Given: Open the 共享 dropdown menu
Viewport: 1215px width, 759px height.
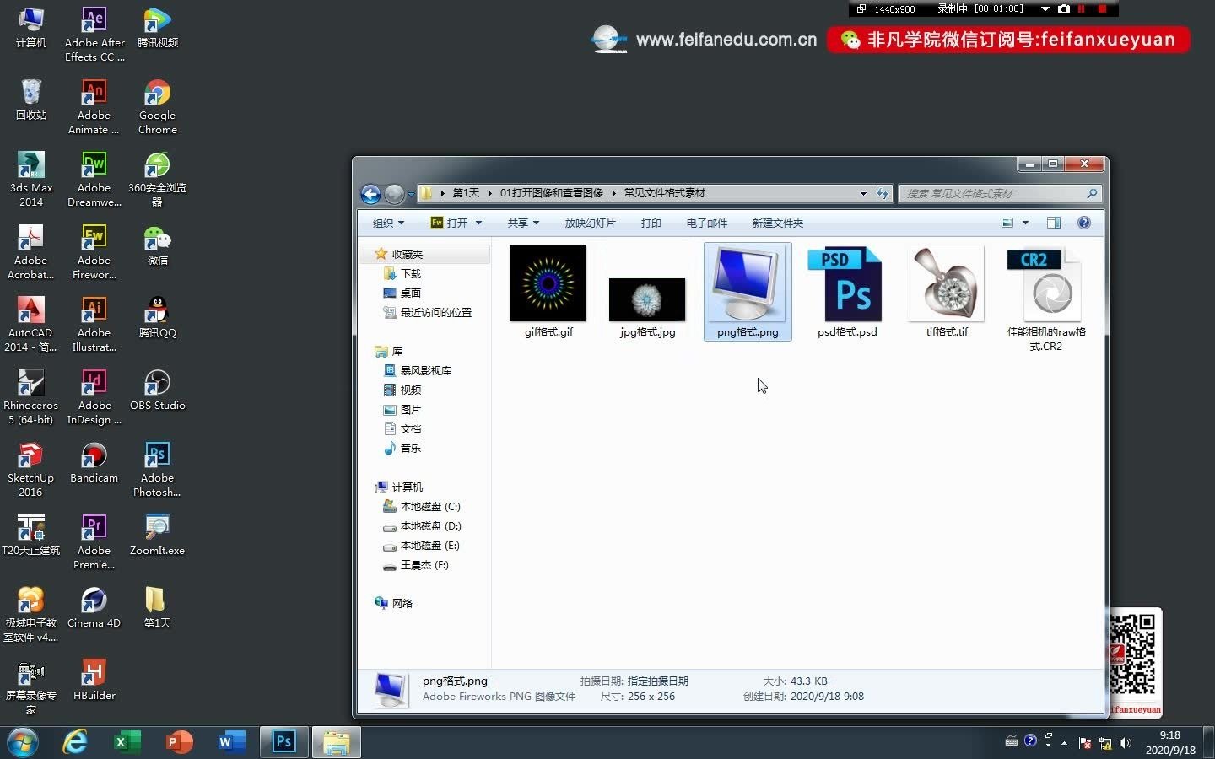Looking at the screenshot, I should tap(523, 223).
